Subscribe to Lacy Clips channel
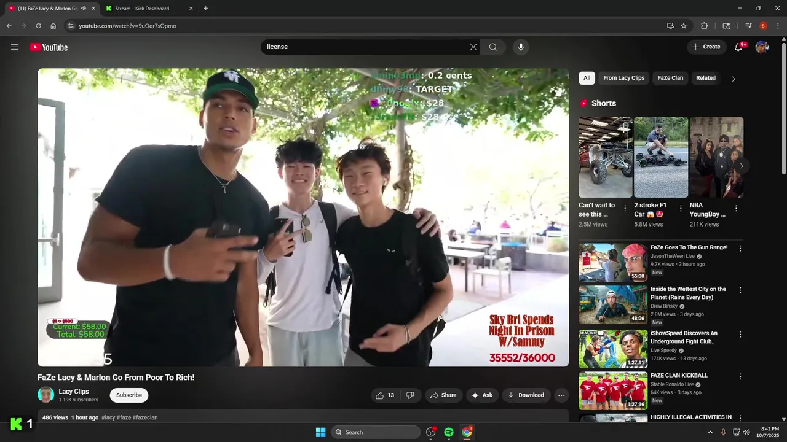 click(129, 395)
